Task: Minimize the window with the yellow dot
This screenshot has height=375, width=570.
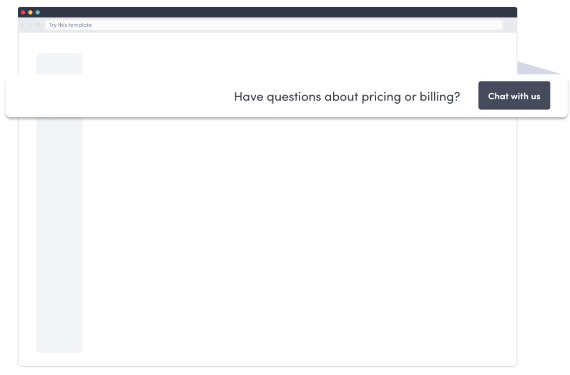Action: click(x=30, y=12)
